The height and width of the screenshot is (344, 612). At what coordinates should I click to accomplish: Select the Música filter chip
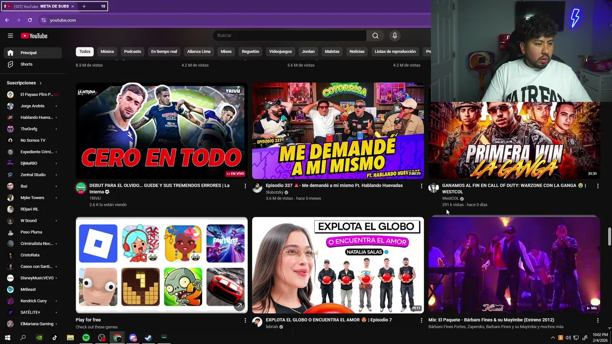click(107, 52)
